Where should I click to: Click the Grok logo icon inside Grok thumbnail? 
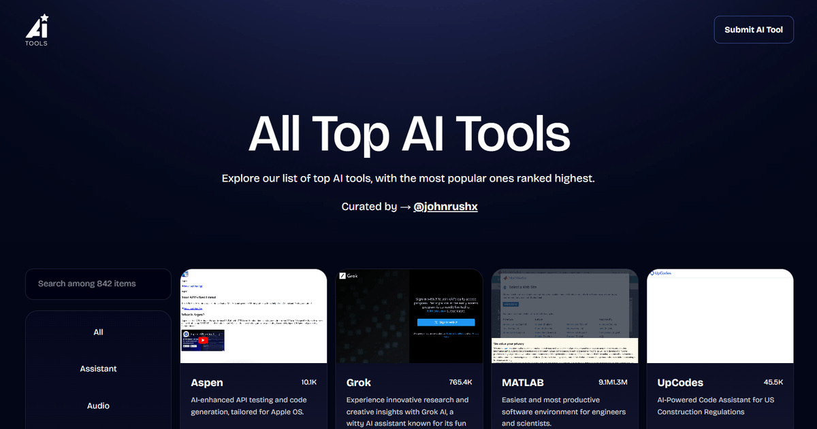click(x=343, y=276)
